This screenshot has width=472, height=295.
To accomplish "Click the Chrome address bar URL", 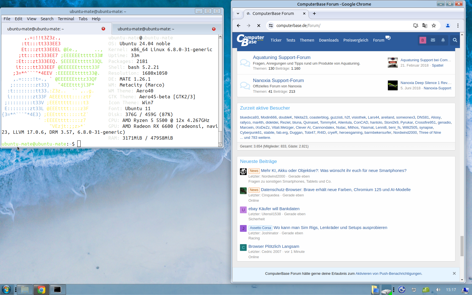I will pos(298,26).
